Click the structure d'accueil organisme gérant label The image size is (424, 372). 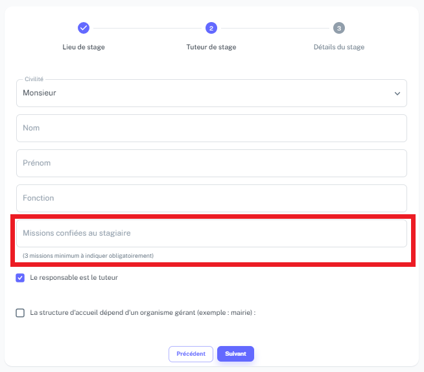click(143, 313)
